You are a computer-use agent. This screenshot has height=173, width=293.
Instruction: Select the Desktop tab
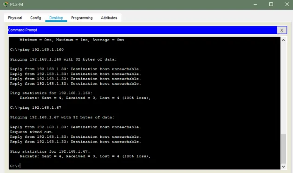click(56, 18)
